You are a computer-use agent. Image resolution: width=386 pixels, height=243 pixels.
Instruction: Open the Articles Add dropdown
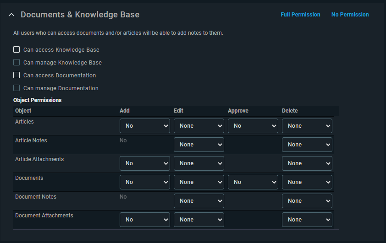[145, 126]
